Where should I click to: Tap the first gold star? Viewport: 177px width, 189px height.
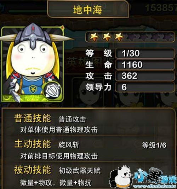tap(94, 36)
